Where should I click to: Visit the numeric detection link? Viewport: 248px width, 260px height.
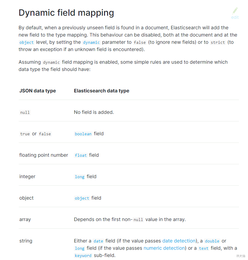point(164,248)
